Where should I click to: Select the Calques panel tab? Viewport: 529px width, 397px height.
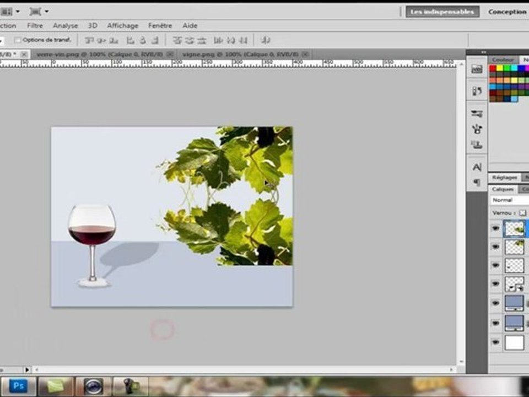tap(503, 189)
